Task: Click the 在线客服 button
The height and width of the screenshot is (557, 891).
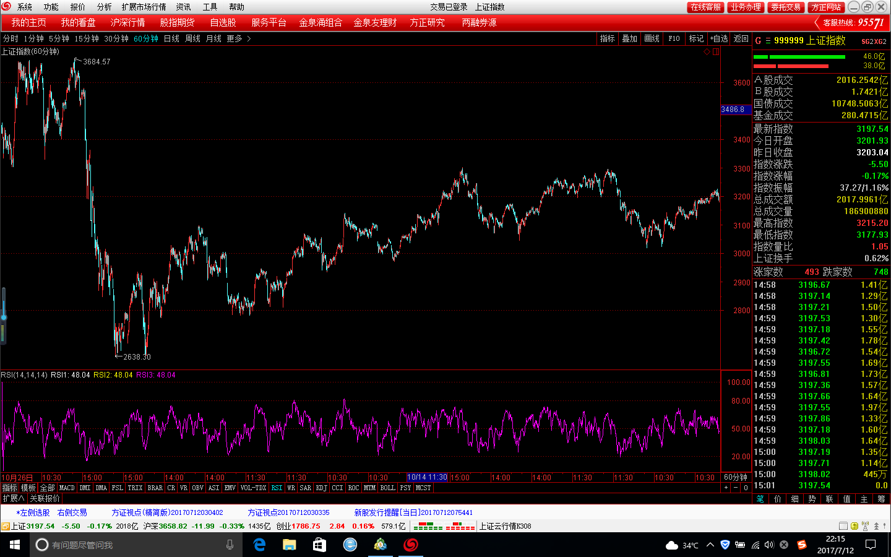Action: pos(705,7)
